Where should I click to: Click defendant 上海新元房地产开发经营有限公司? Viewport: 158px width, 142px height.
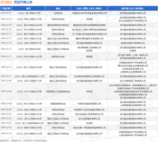(x=133, y=89)
